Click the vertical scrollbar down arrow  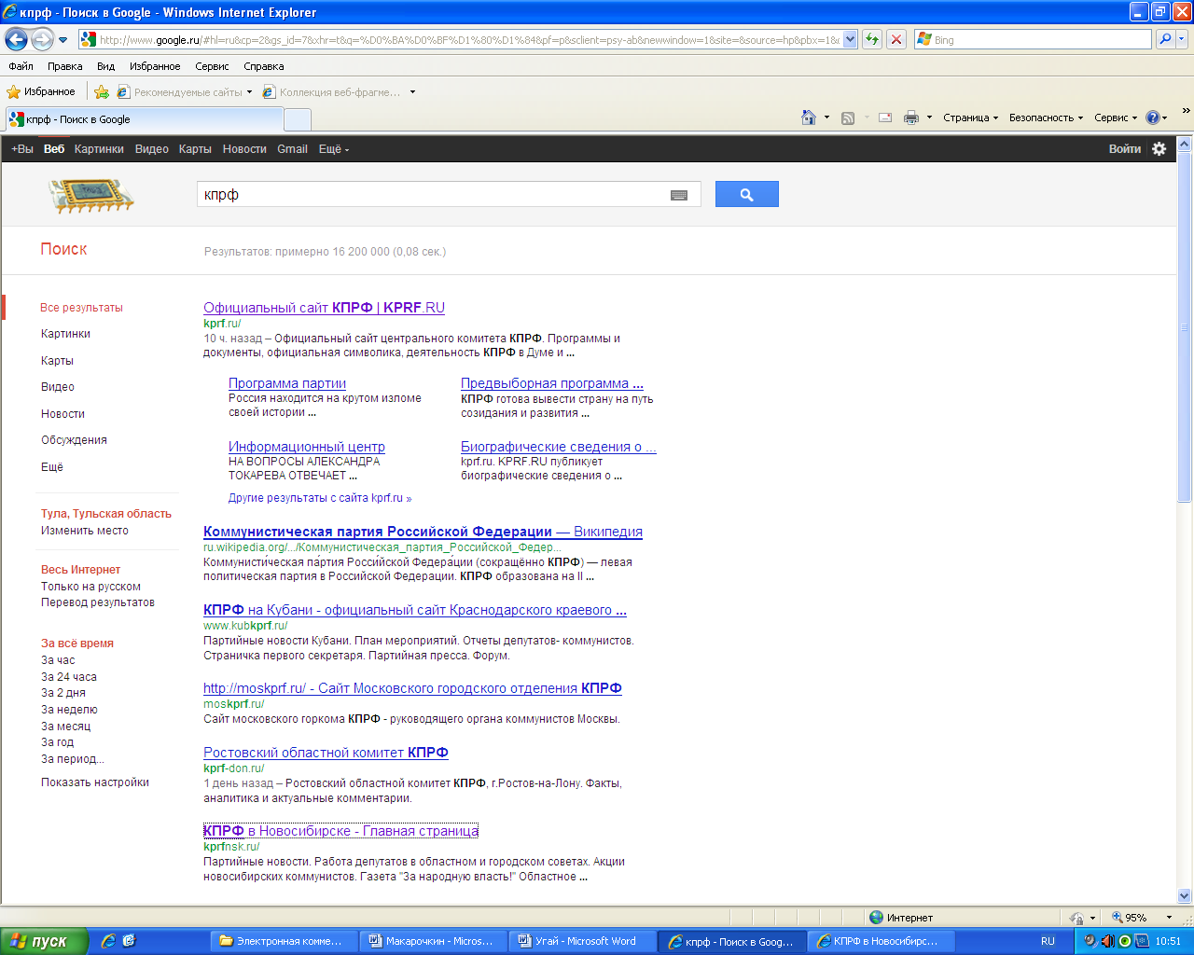coord(1185,895)
